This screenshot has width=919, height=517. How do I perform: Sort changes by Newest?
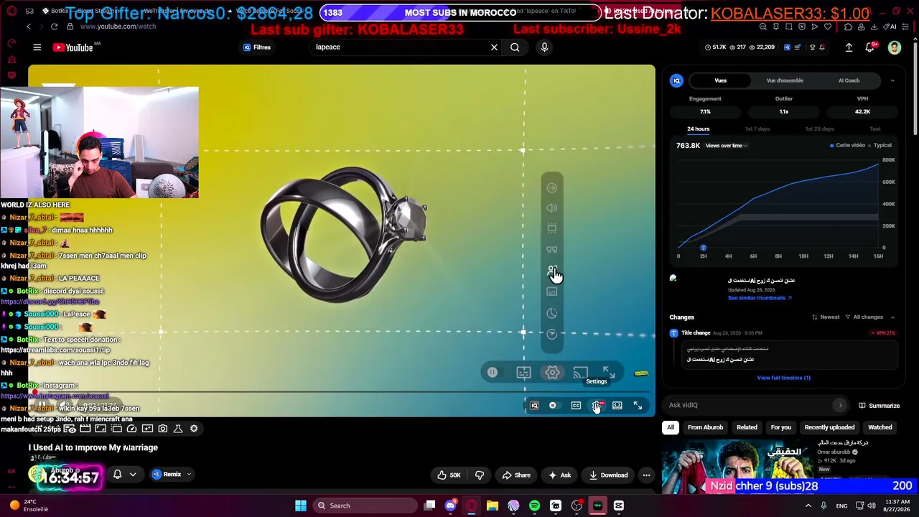coord(826,317)
